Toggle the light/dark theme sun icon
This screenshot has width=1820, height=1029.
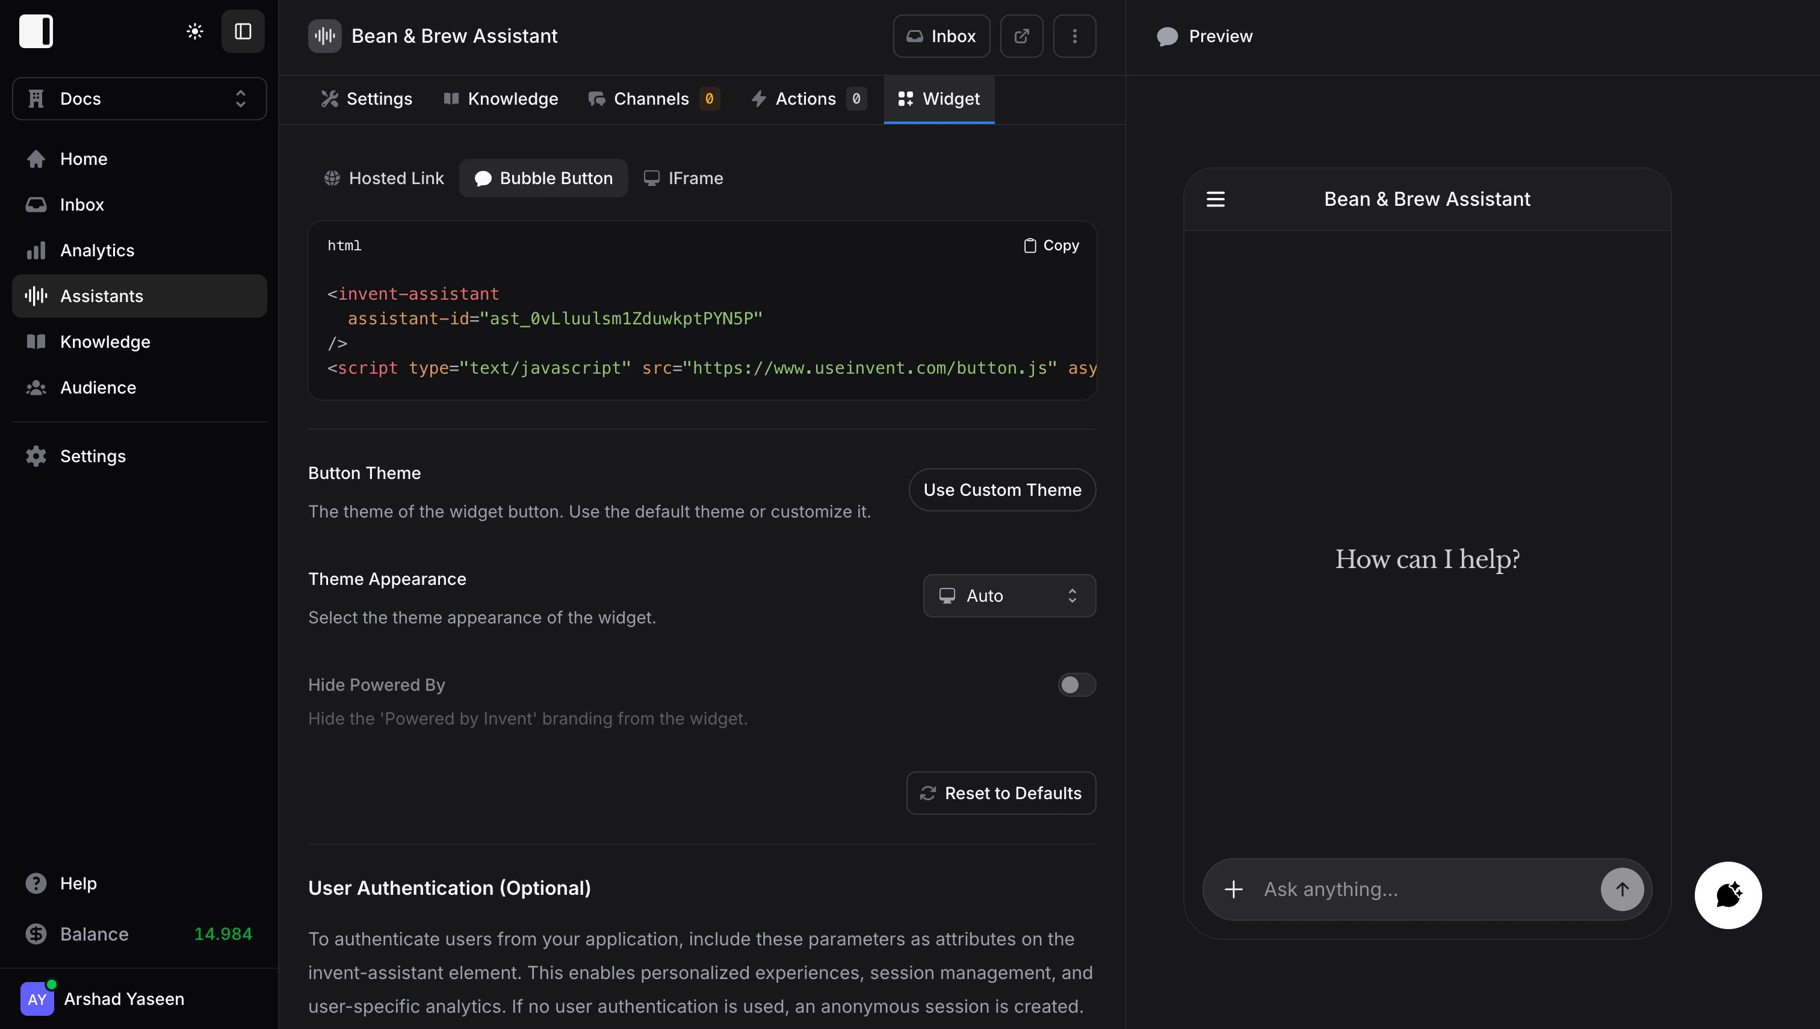click(x=195, y=31)
